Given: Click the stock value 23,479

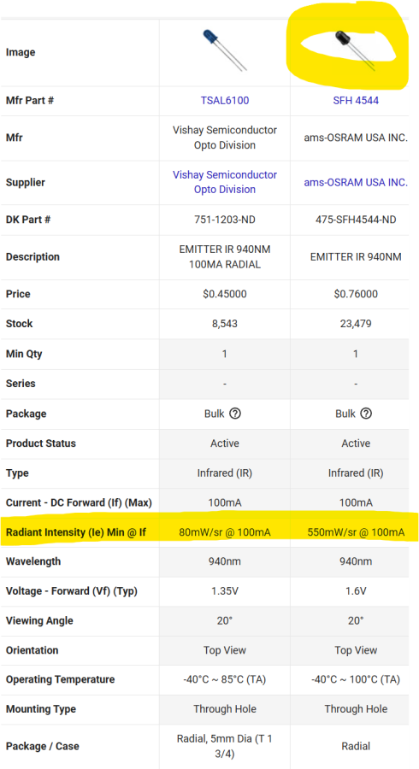Looking at the screenshot, I should pyautogui.click(x=356, y=324).
